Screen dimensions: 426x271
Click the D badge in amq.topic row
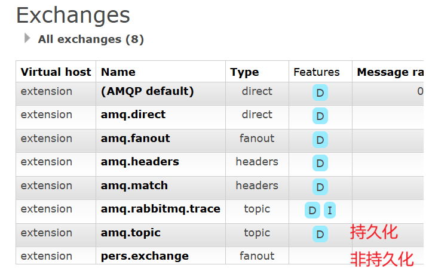click(x=320, y=234)
